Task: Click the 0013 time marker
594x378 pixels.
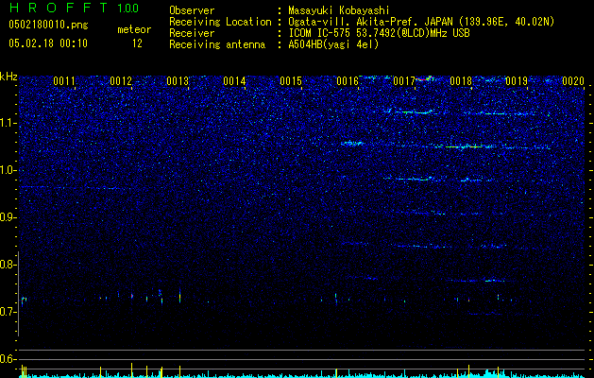Action: 178,81
